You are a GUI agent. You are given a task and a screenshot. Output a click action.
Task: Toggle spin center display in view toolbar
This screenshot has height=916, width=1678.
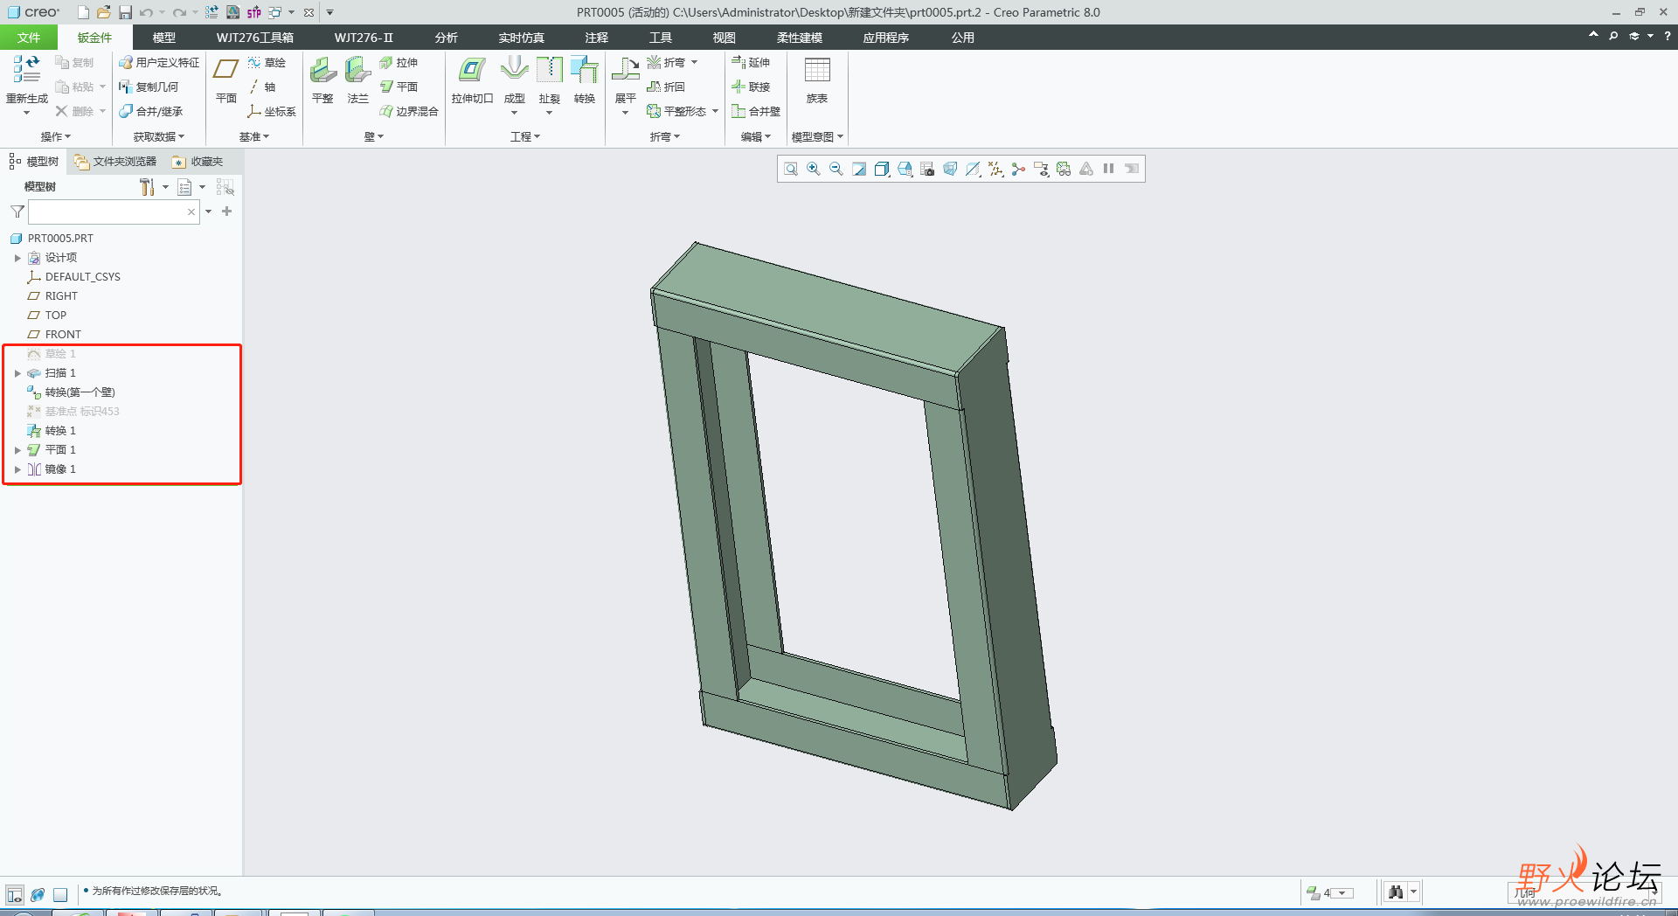1018,169
